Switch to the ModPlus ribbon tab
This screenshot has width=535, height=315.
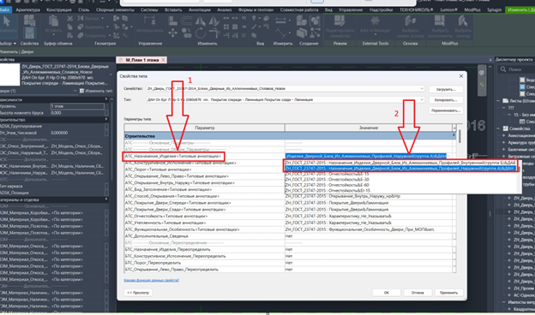(472, 10)
